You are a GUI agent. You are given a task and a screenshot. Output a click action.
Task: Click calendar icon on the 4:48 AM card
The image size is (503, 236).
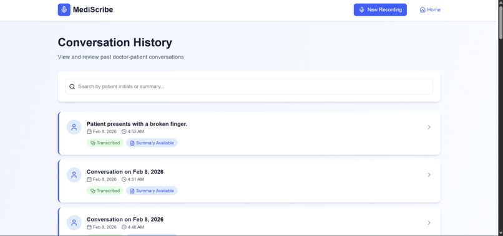click(x=89, y=227)
